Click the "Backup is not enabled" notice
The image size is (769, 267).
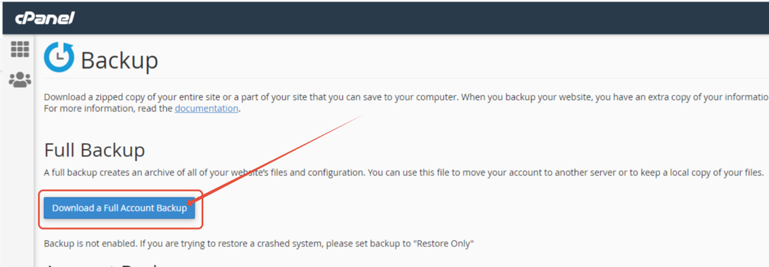259,244
